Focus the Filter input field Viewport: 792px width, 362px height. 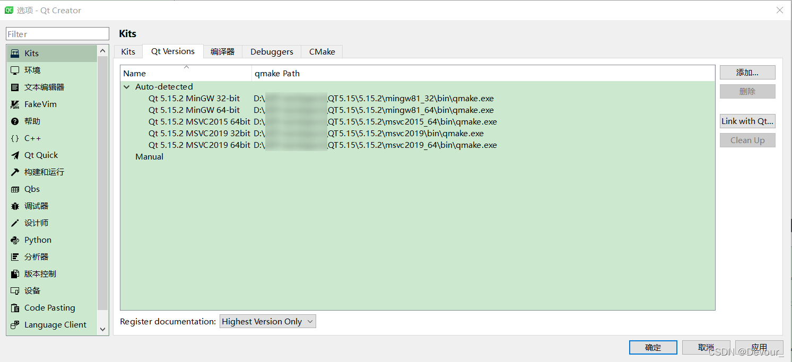tap(57, 34)
